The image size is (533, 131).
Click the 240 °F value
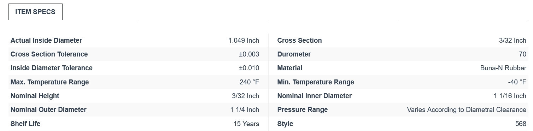click(249, 82)
